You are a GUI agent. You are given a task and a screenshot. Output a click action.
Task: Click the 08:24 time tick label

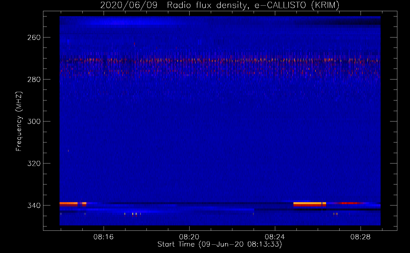(275, 237)
